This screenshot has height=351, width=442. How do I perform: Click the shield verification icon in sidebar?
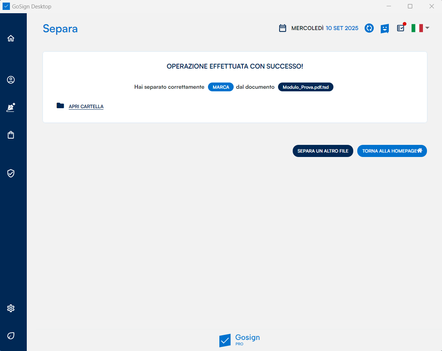[11, 173]
